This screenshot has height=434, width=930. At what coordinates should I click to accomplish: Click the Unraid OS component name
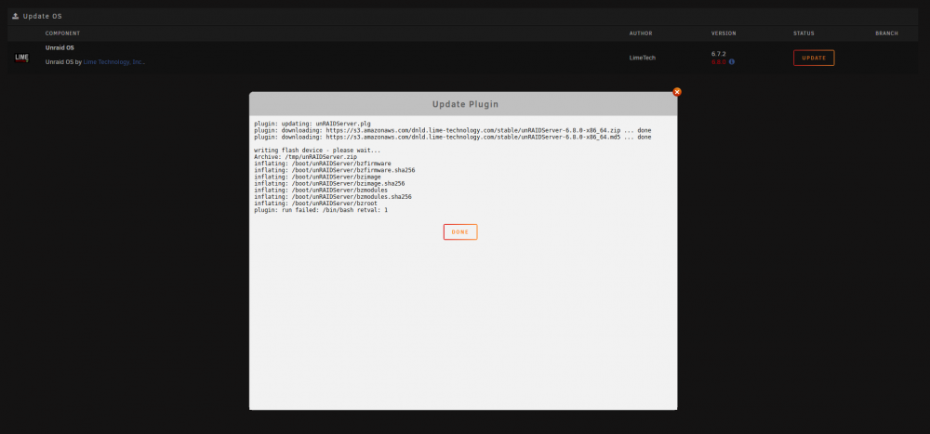(x=60, y=47)
